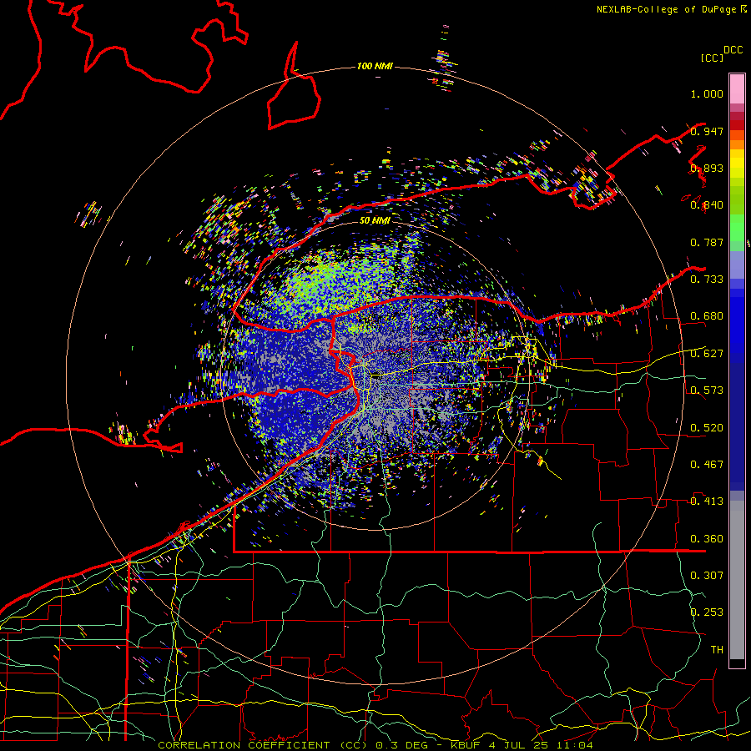Click the pink top segment of color bar
This screenshot has height=751, width=751.
[x=737, y=88]
